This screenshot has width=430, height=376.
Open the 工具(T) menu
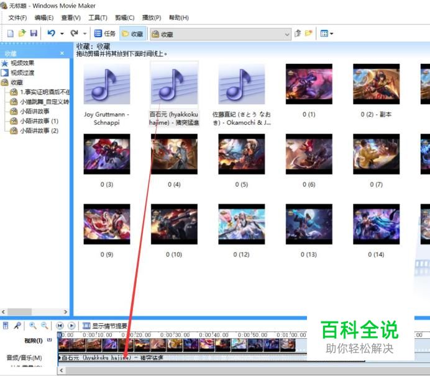coord(98,18)
